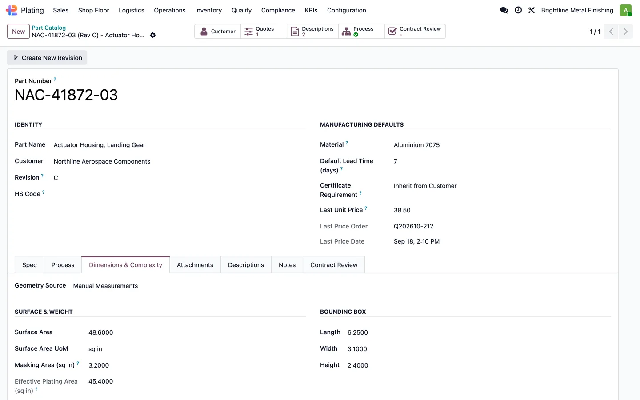This screenshot has width=640, height=400.
Task: Open the Material dropdown field
Action: (x=502, y=145)
